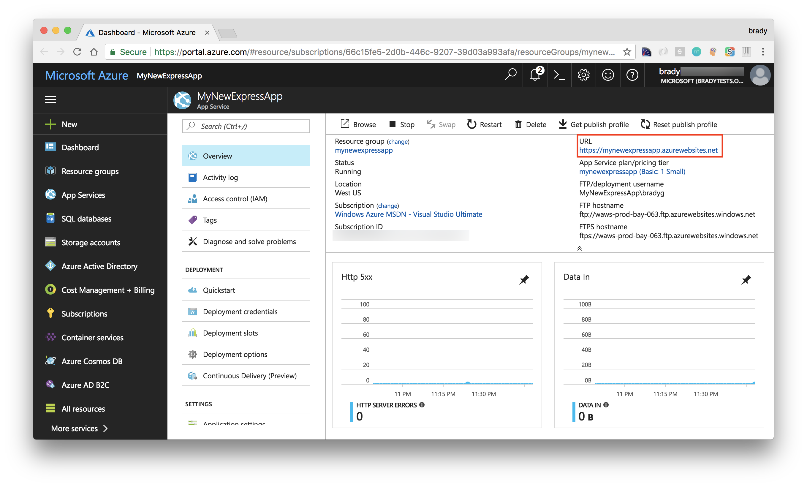
Task: Open Container services in sidebar
Action: pyautogui.click(x=100, y=337)
